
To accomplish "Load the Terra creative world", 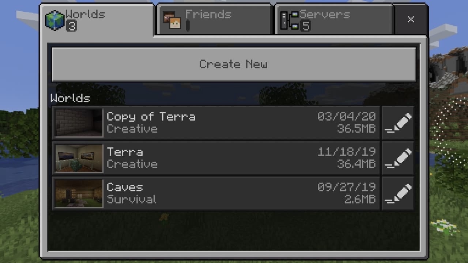I will click(216, 158).
